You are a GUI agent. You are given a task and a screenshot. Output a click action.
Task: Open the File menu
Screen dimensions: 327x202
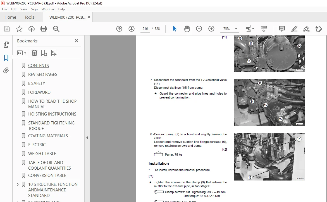[4, 9]
